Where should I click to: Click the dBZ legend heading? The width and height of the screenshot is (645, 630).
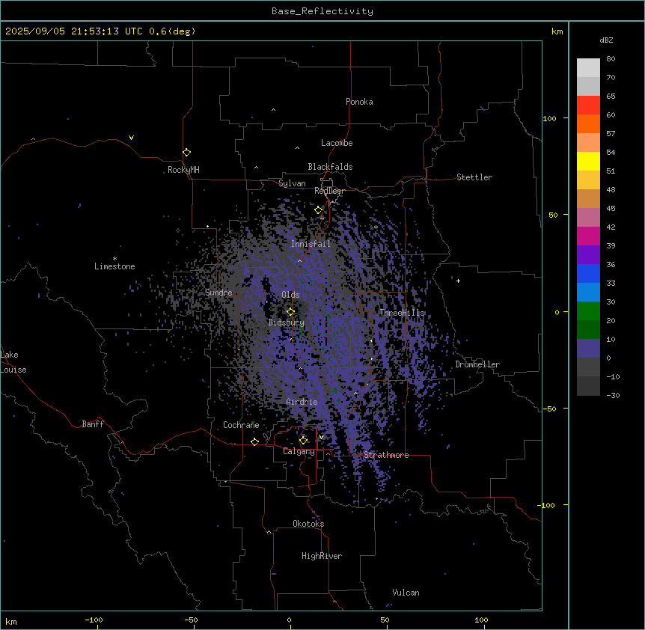coord(606,40)
